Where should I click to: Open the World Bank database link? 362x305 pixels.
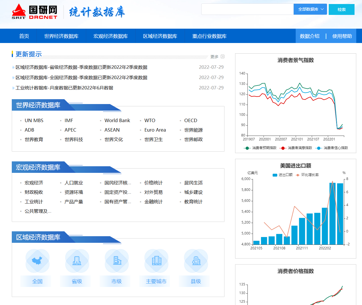tap(117, 120)
